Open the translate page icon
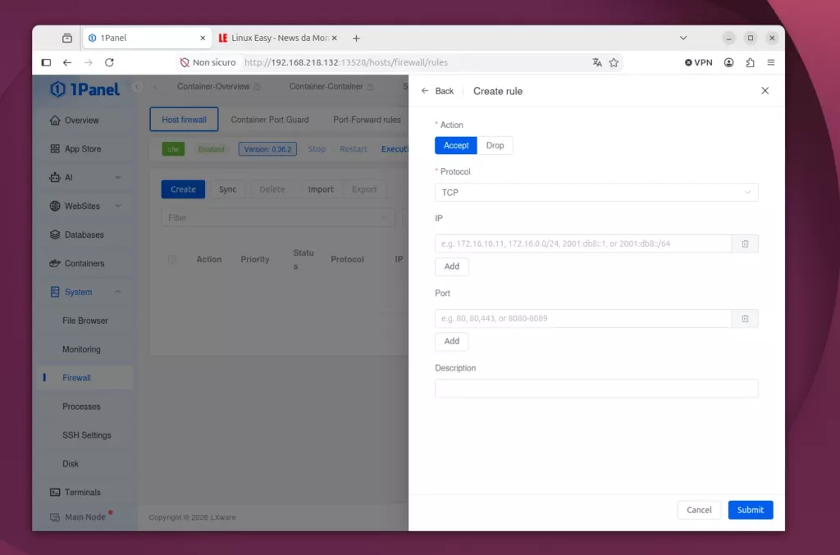 597,62
